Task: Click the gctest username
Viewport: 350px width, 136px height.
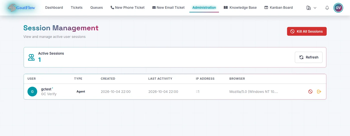Action: pyautogui.click(x=46, y=89)
